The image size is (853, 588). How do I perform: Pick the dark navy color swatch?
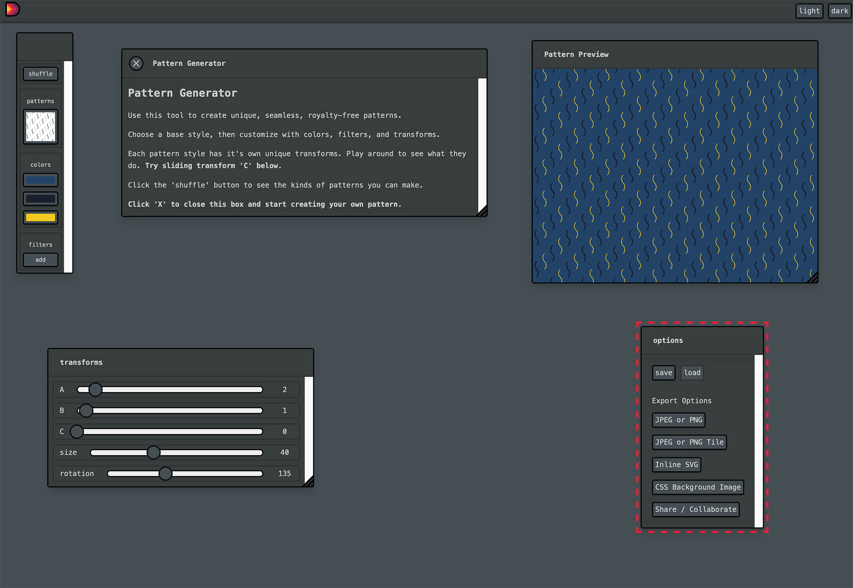pos(40,199)
